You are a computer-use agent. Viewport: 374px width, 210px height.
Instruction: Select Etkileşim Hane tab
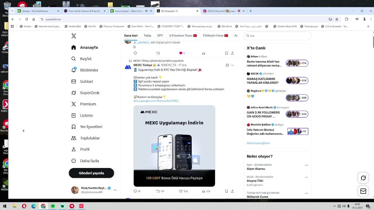(215, 36)
